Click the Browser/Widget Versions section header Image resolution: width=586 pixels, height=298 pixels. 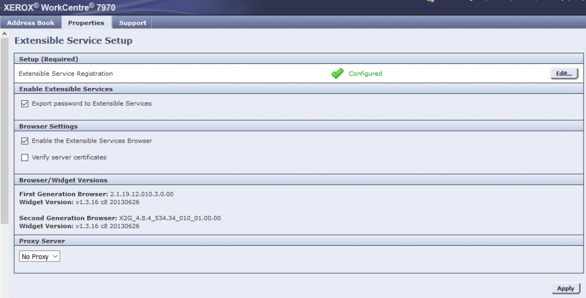pos(63,180)
